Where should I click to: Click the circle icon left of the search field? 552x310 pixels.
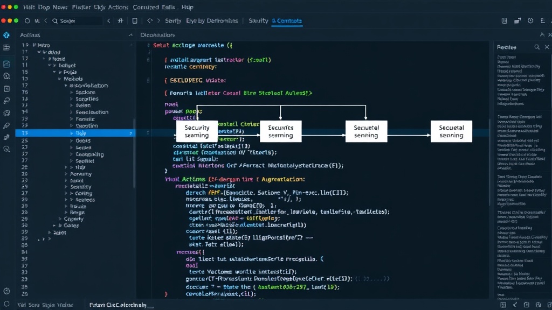tap(27, 21)
